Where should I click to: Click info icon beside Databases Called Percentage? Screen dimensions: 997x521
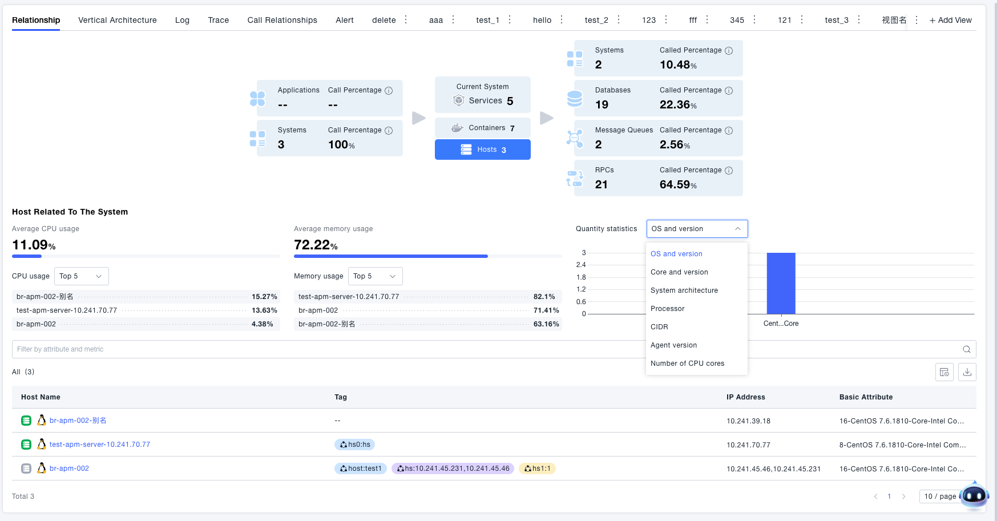(x=729, y=91)
